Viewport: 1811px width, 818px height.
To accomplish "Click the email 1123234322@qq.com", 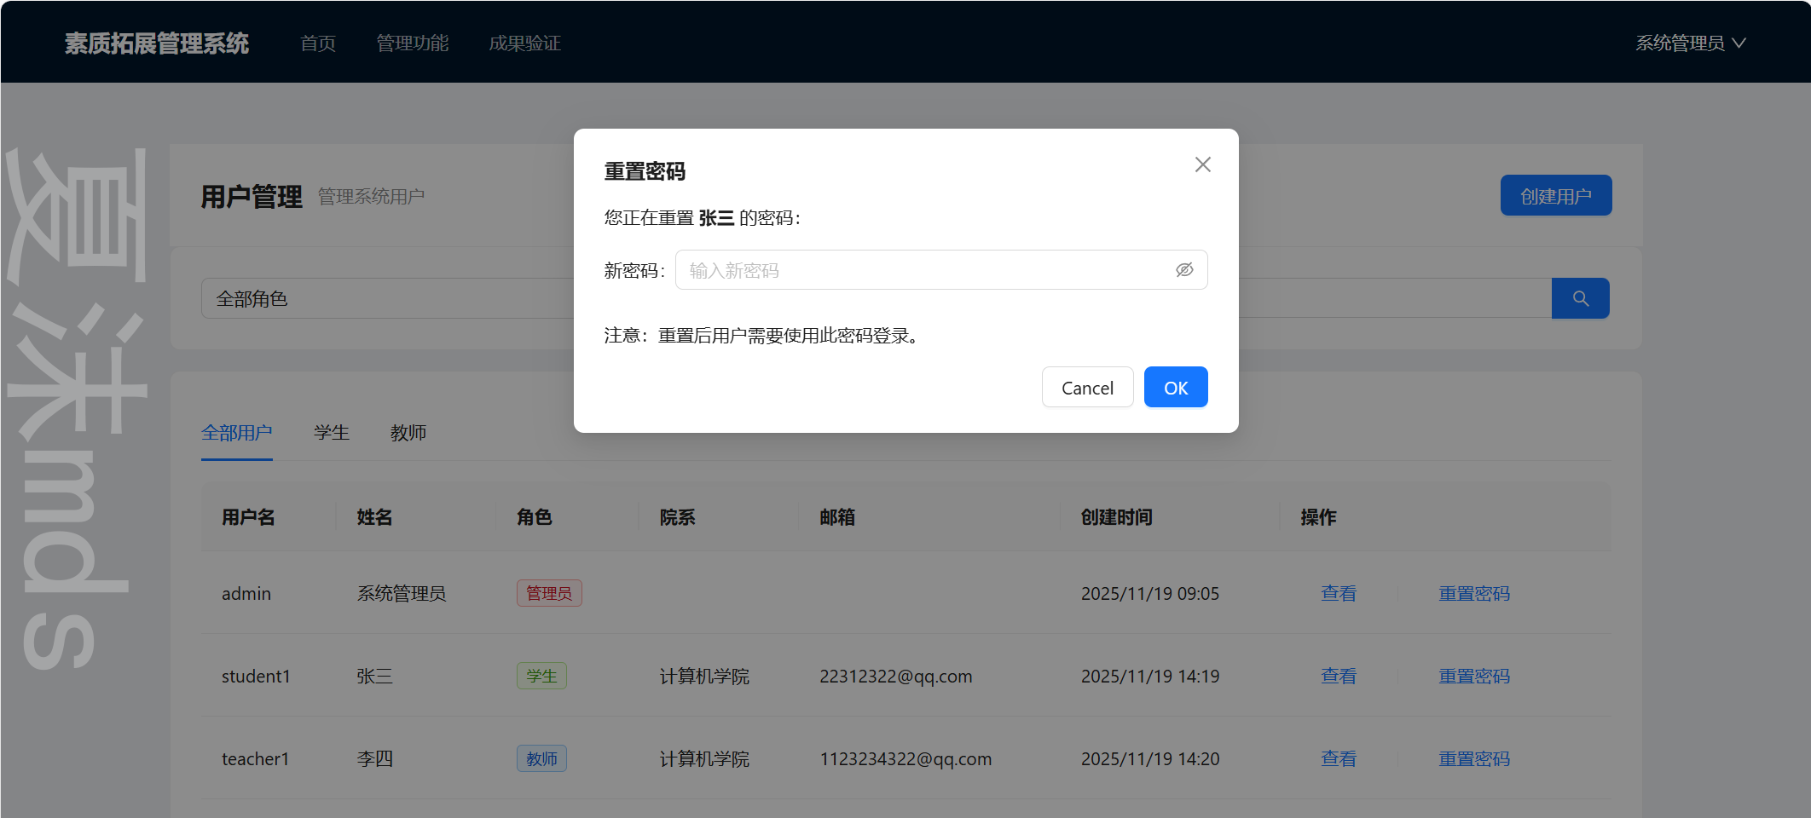I will click(x=905, y=758).
